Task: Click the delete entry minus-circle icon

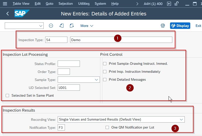Action: 51,26
